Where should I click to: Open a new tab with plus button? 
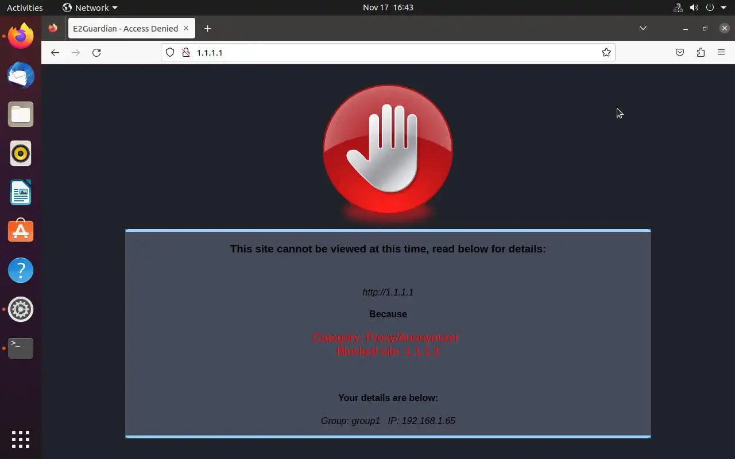tap(207, 28)
